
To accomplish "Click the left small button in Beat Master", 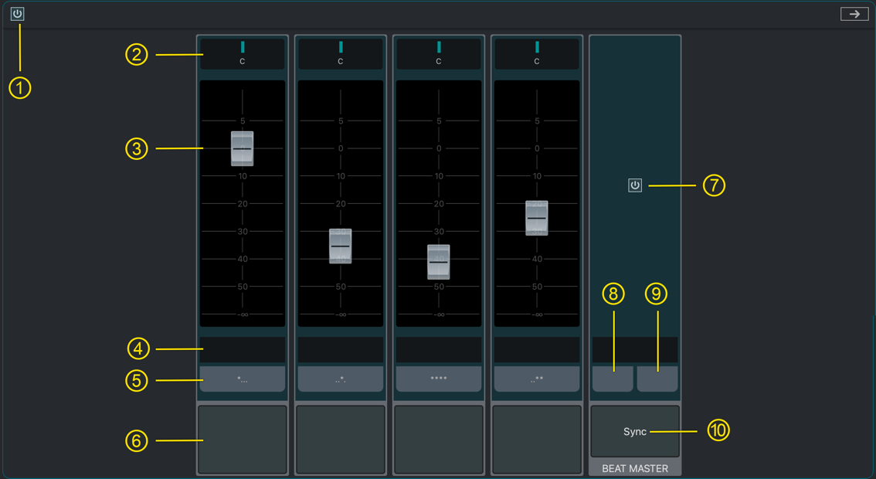I will [x=613, y=379].
